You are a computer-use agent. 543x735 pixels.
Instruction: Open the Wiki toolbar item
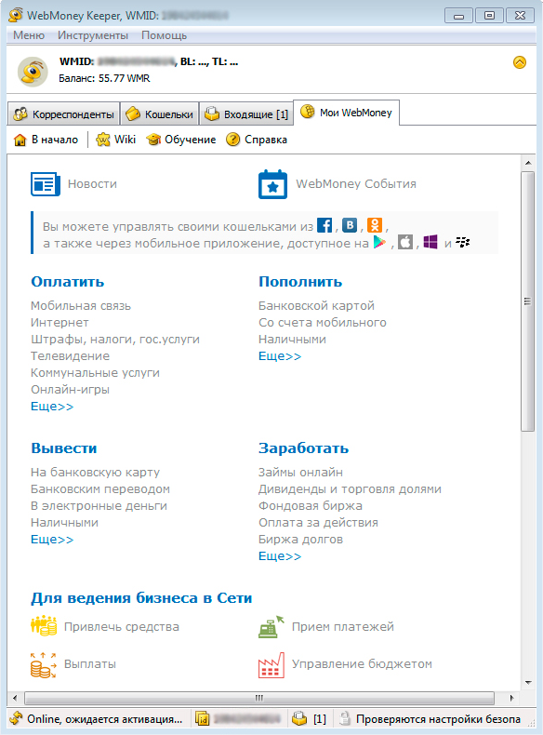coord(115,140)
